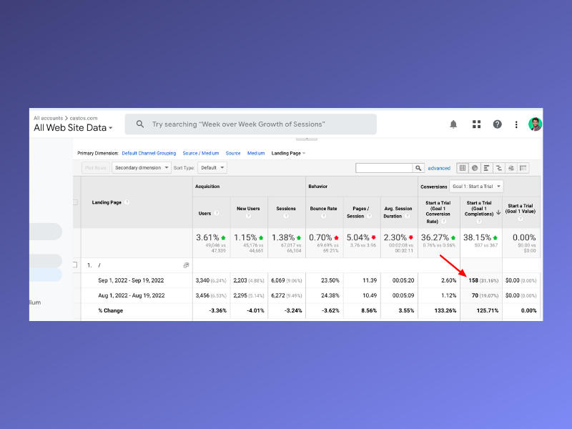The image size is (572, 429).
Task: Open the Sort Type Default dropdown
Action: click(x=212, y=167)
